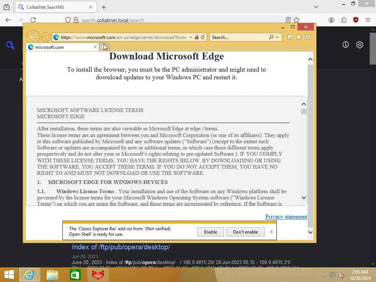Click Firefox insecure connection lock icon
376x282 pixels.
click(x=76, y=20)
